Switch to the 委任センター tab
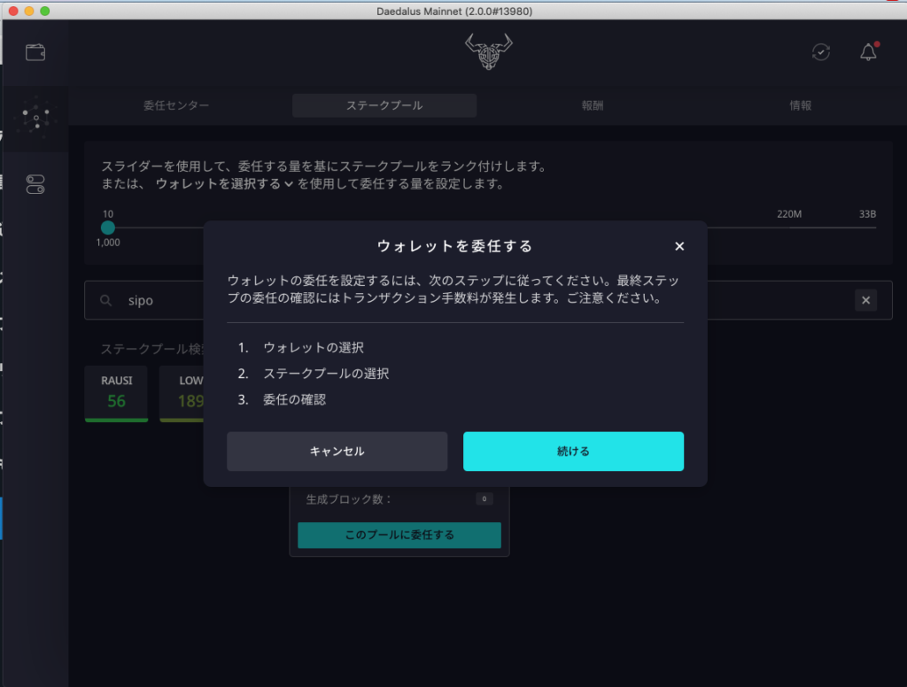 point(176,105)
